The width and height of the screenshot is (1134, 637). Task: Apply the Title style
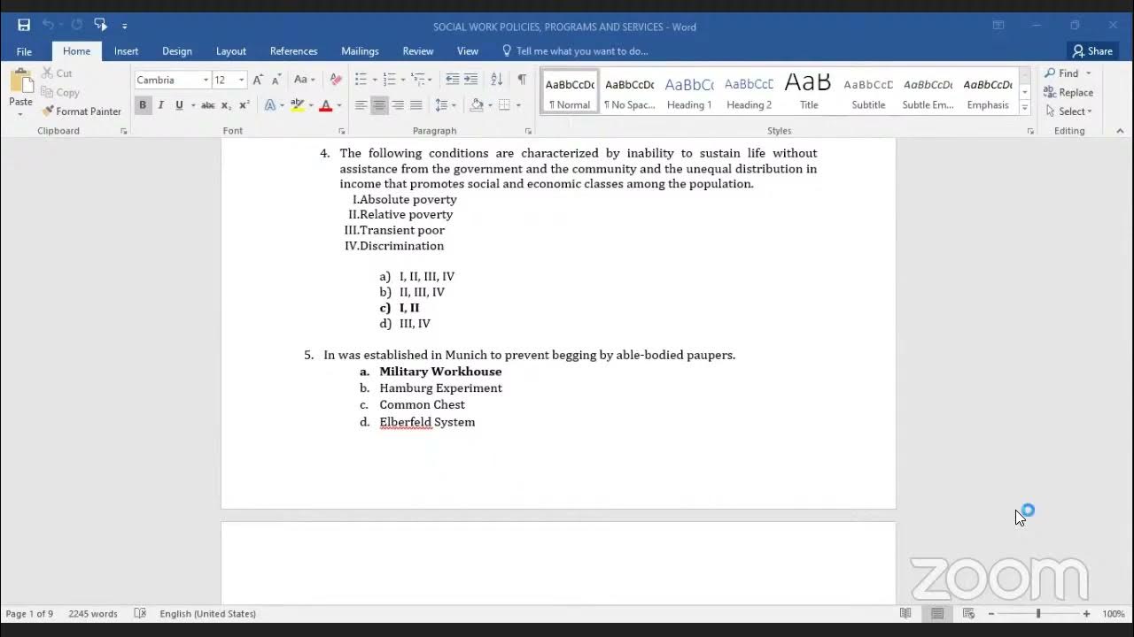(x=809, y=91)
